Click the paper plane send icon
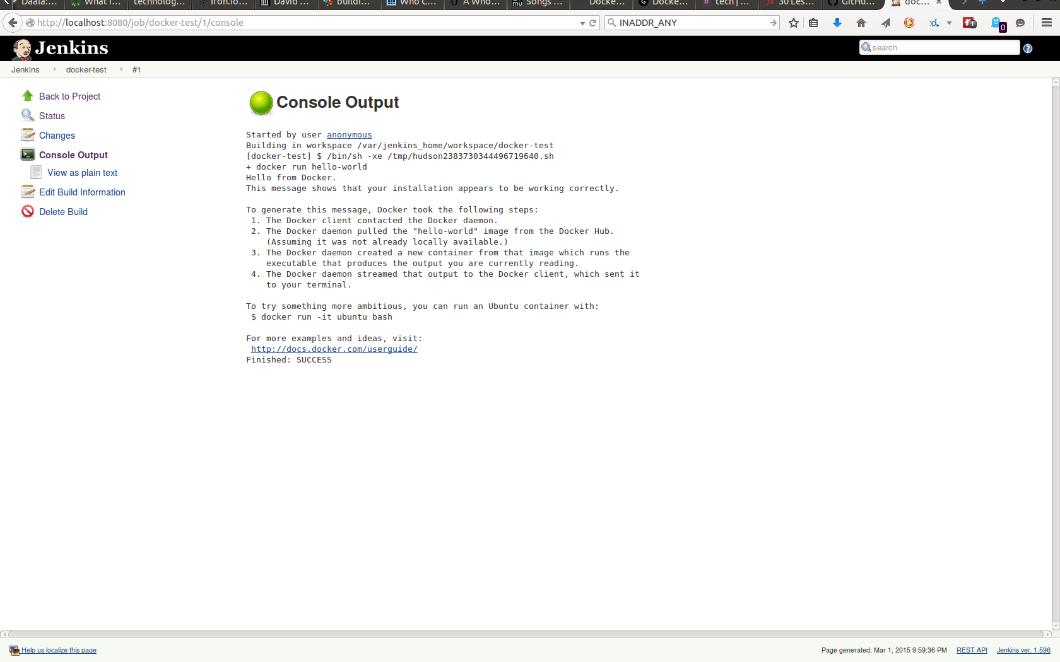 pyautogui.click(x=885, y=23)
